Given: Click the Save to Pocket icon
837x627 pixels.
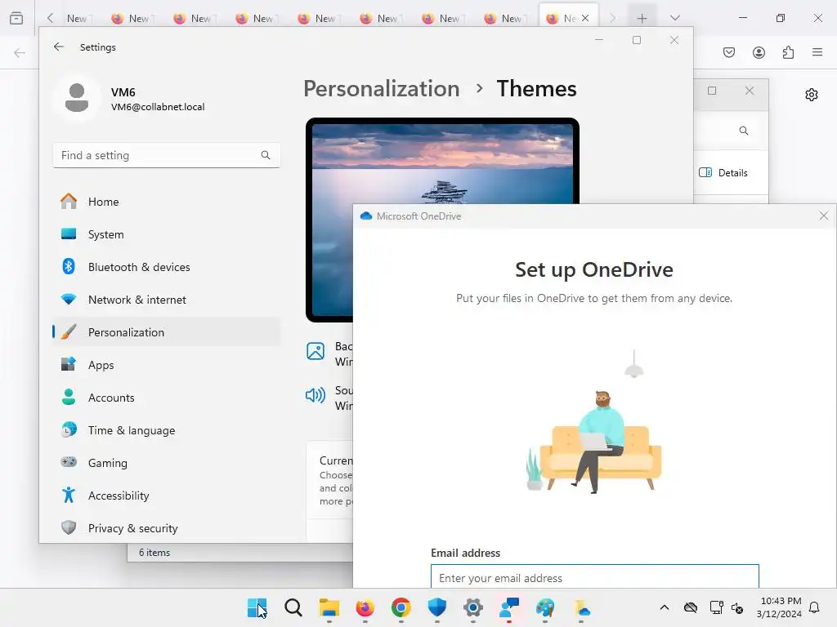Looking at the screenshot, I should [x=729, y=51].
